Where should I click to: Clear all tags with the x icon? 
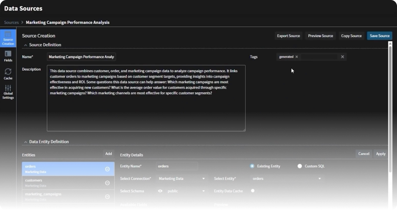tap(343, 57)
